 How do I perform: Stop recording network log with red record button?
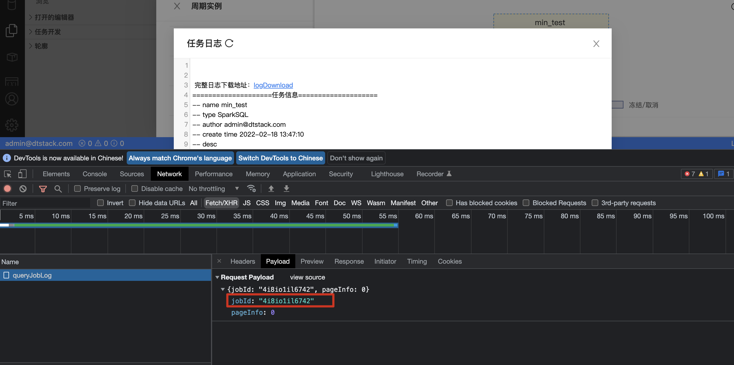(7, 188)
